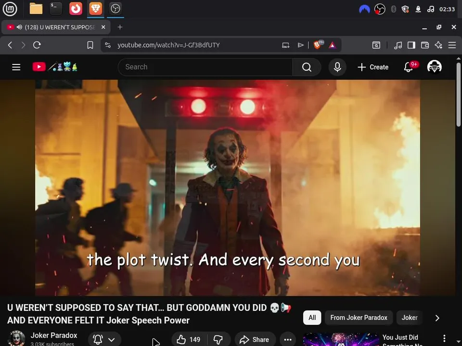Click the install app icon in address bar

point(285,45)
